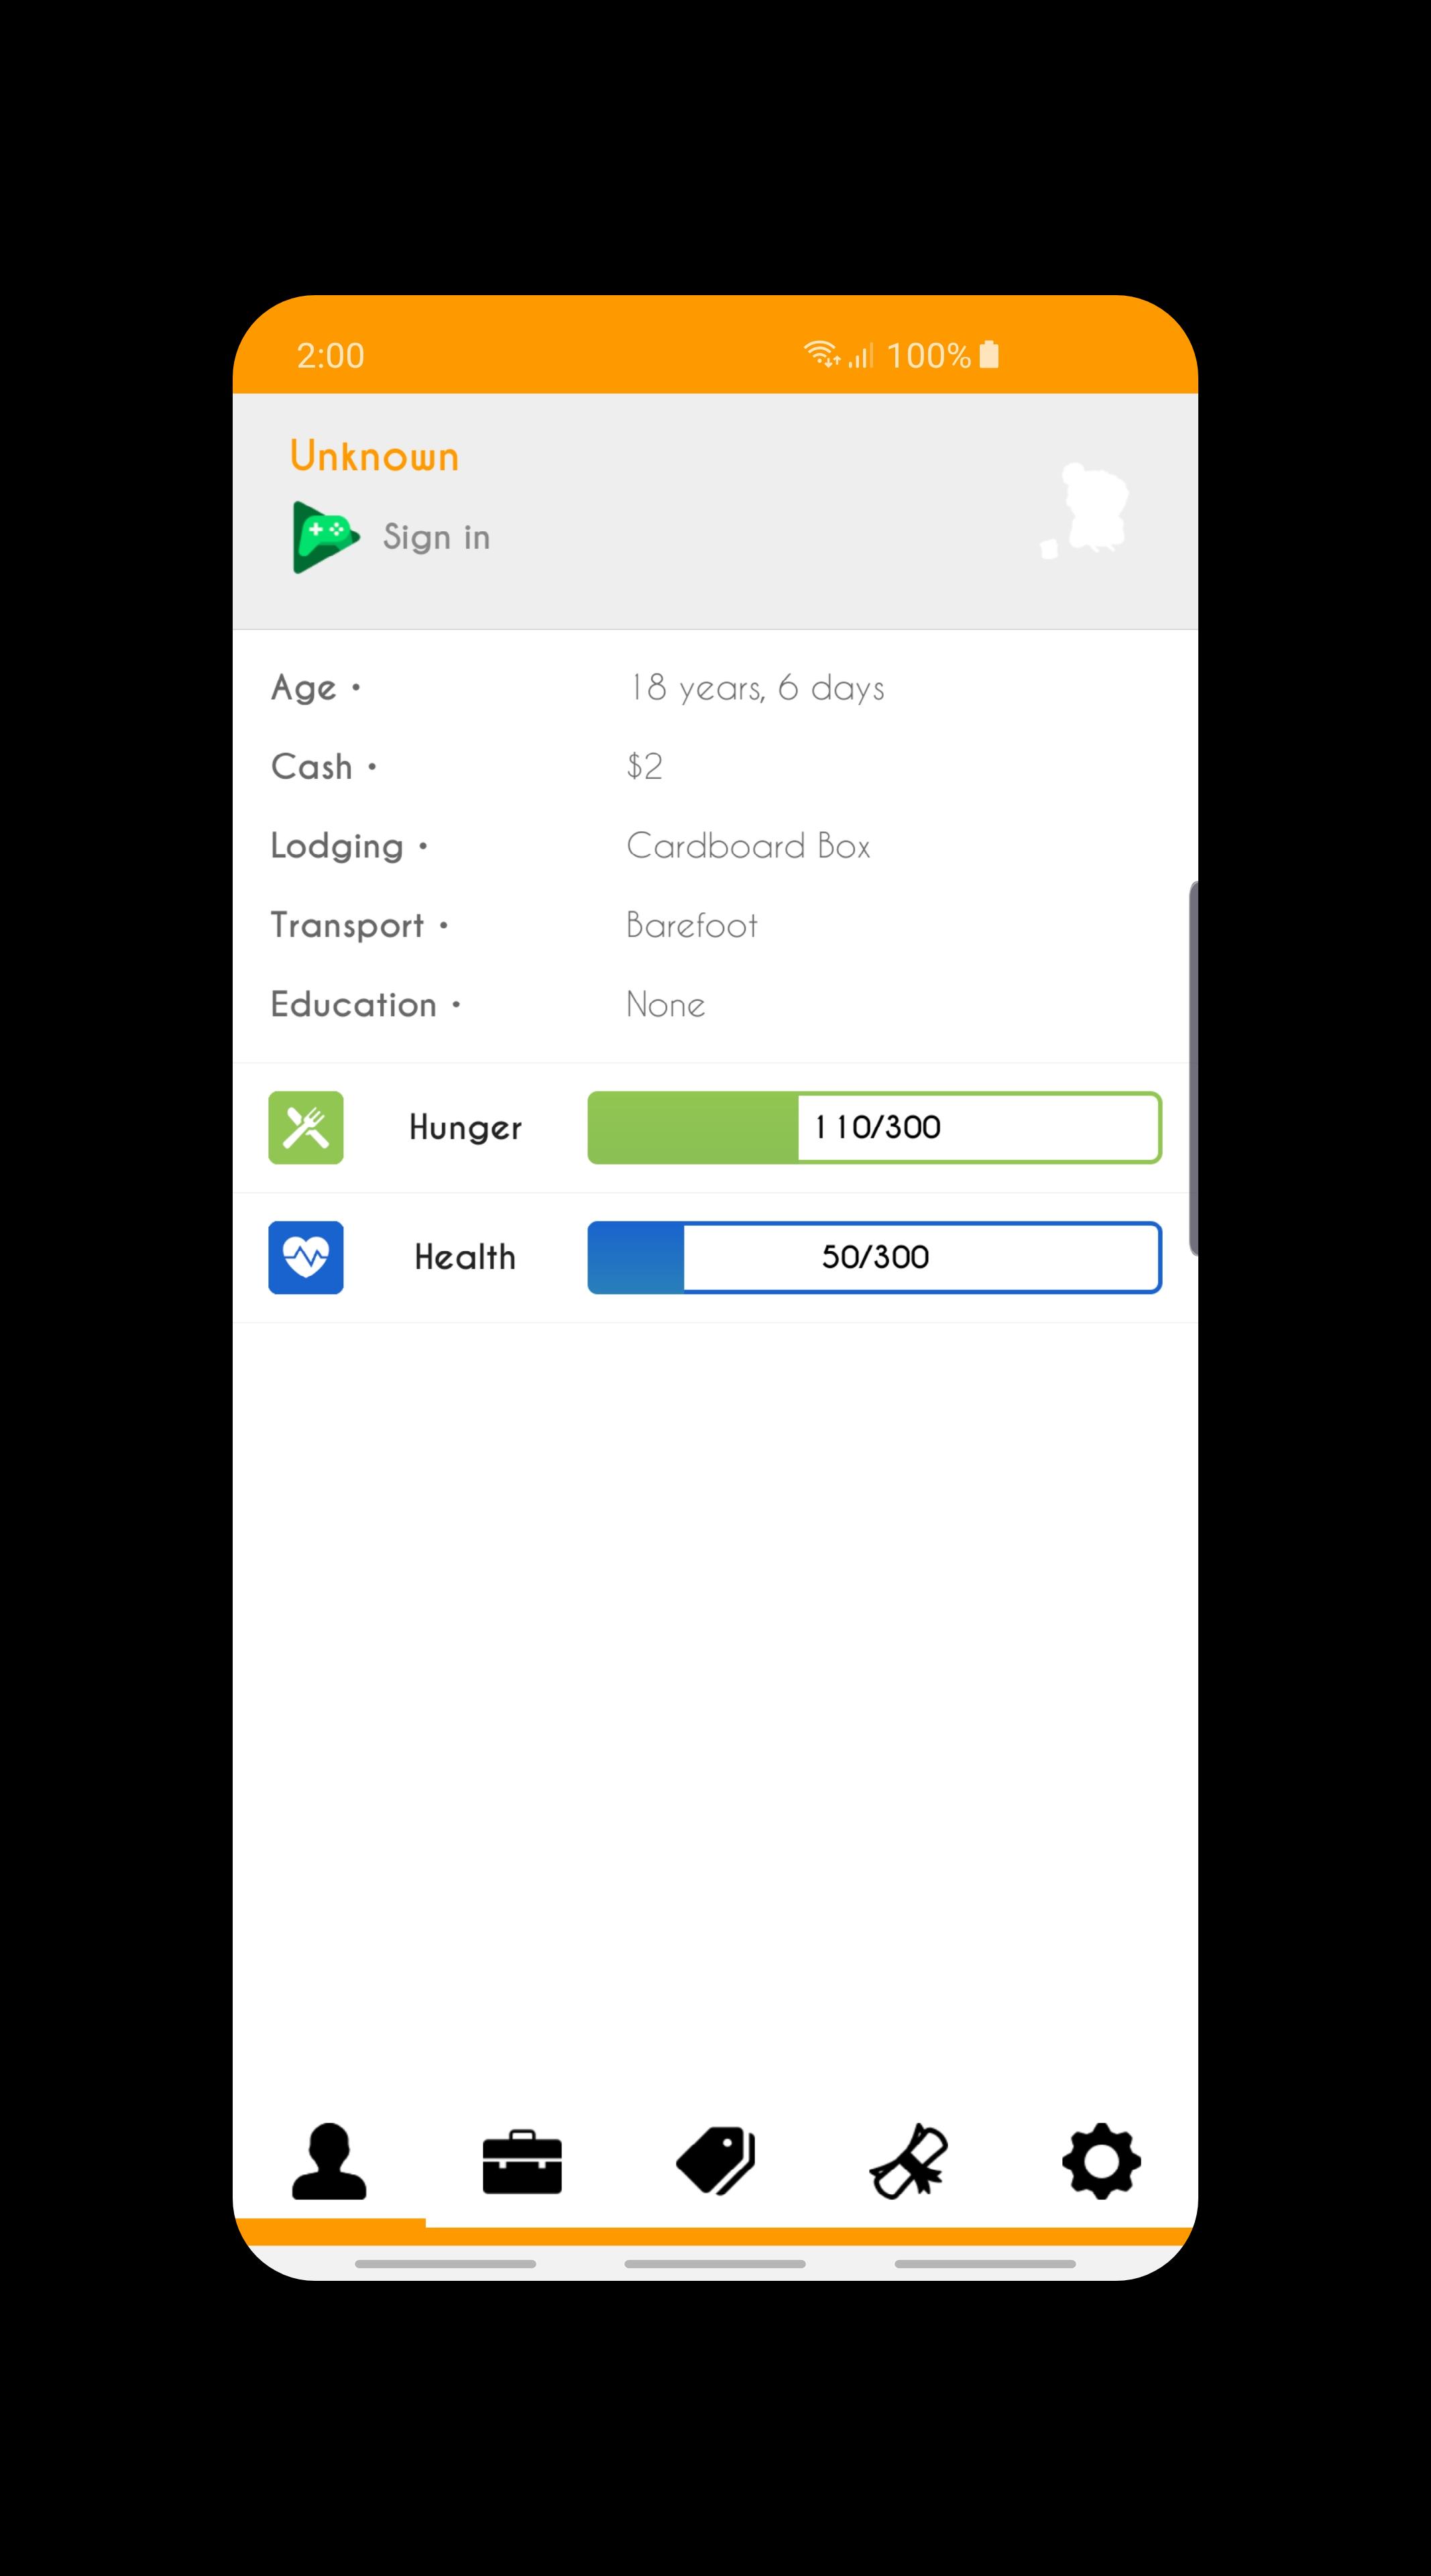The width and height of the screenshot is (1431, 2576).
Task: Tap the Google Play Games icon
Action: 325,537
